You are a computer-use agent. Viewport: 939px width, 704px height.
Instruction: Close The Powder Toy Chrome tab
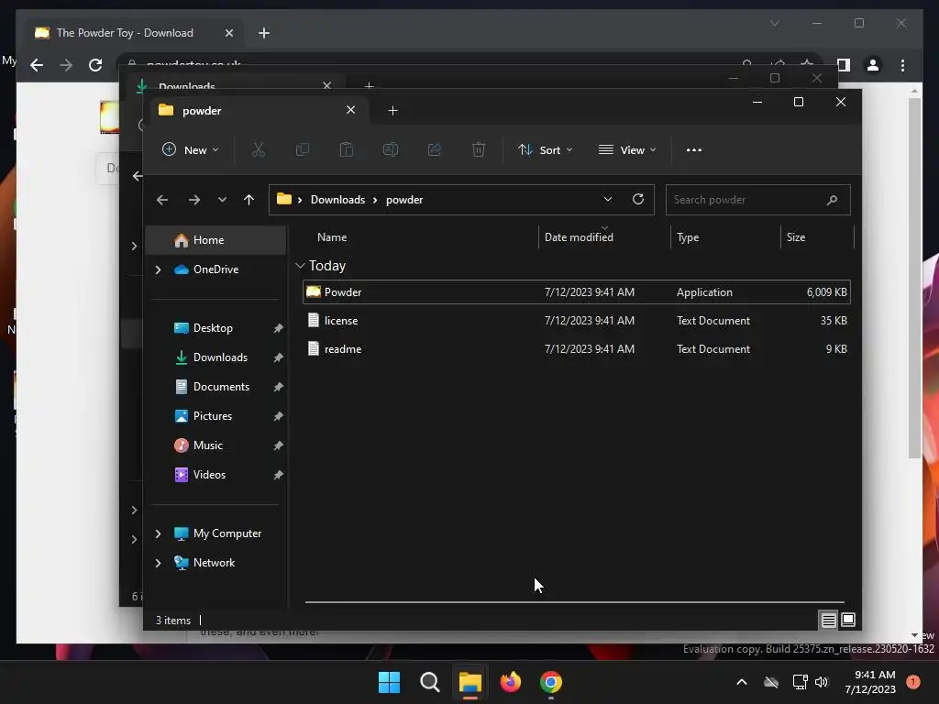228,33
